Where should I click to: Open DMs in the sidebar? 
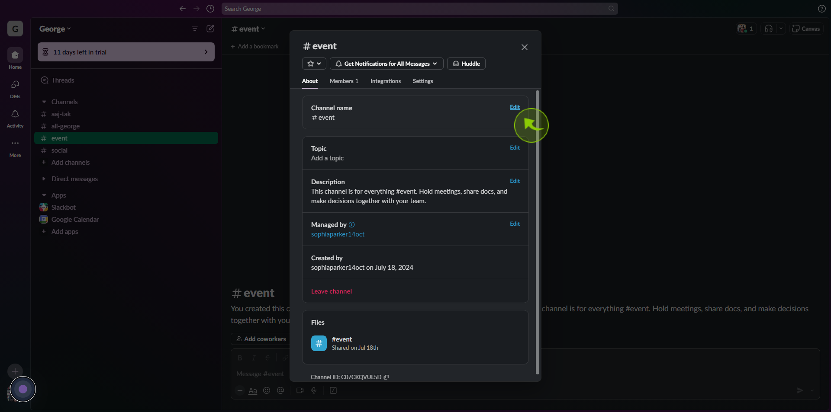click(x=15, y=89)
